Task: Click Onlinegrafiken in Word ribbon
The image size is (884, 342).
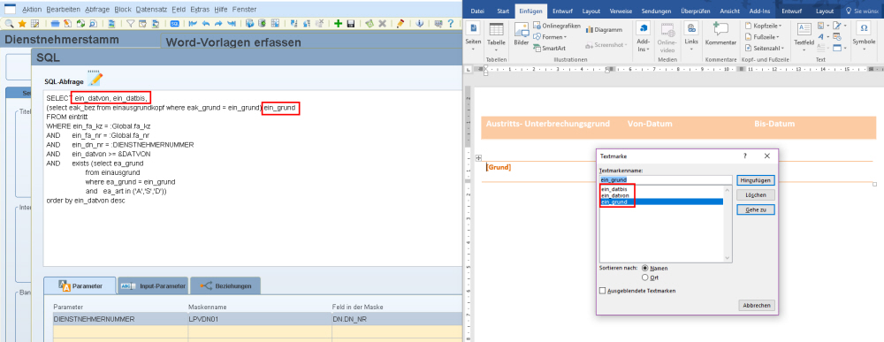Action: pos(556,26)
